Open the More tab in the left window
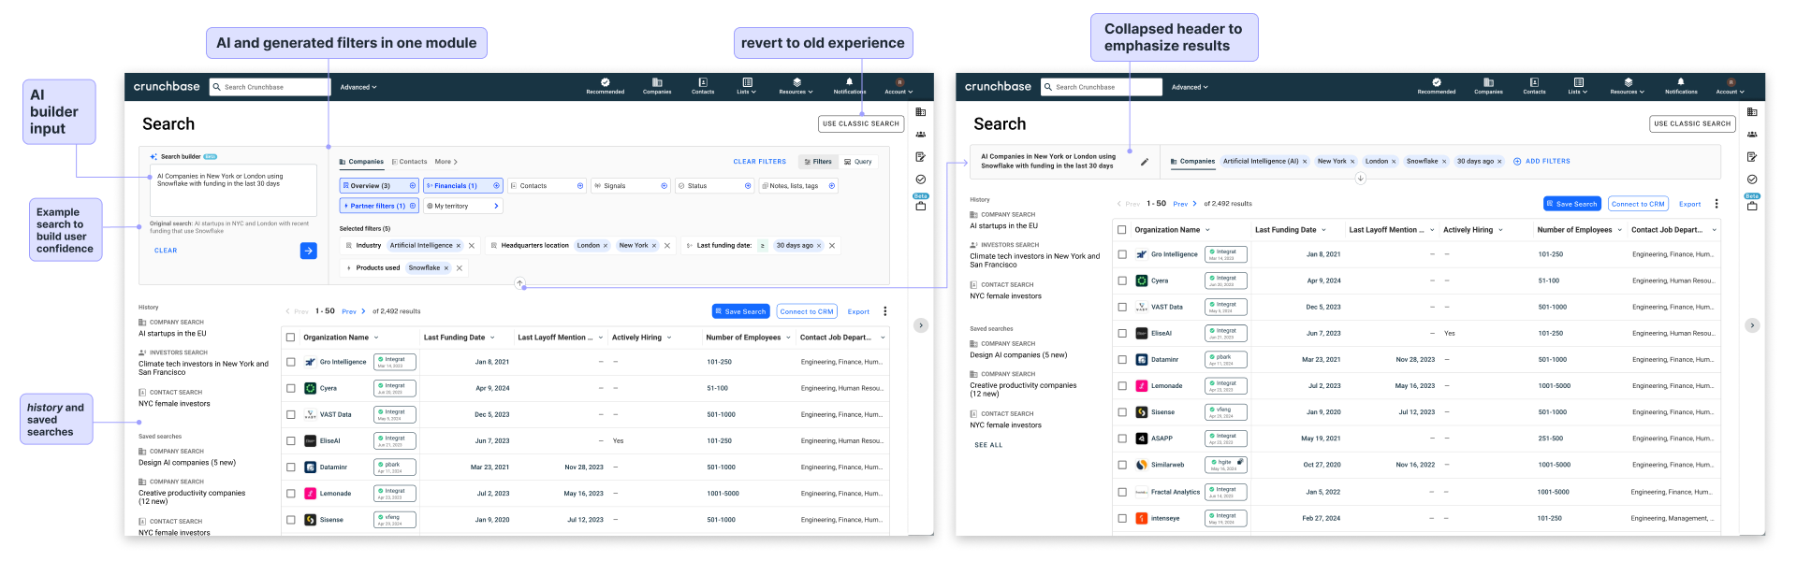This screenshot has height=561, width=1797. click(446, 162)
